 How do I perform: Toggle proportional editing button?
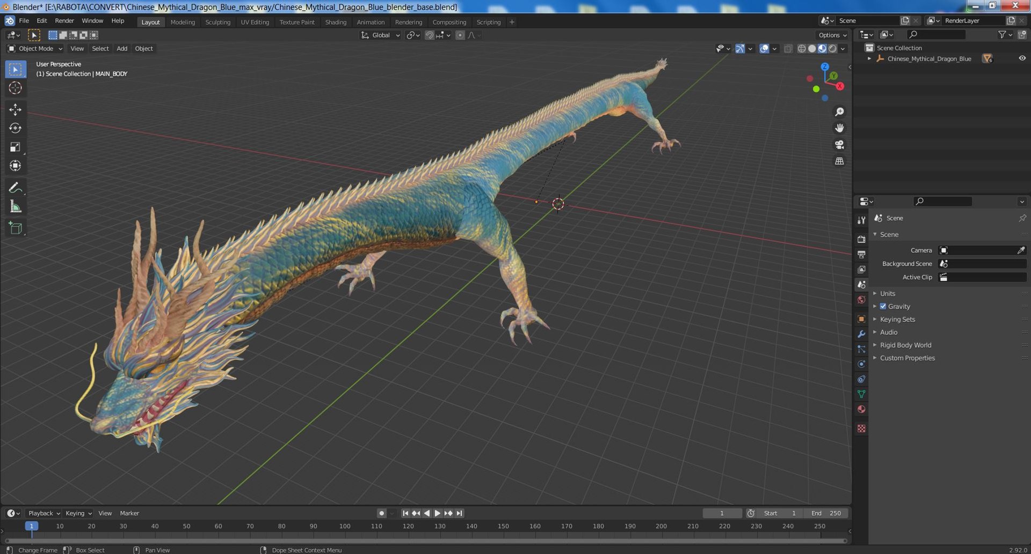460,35
